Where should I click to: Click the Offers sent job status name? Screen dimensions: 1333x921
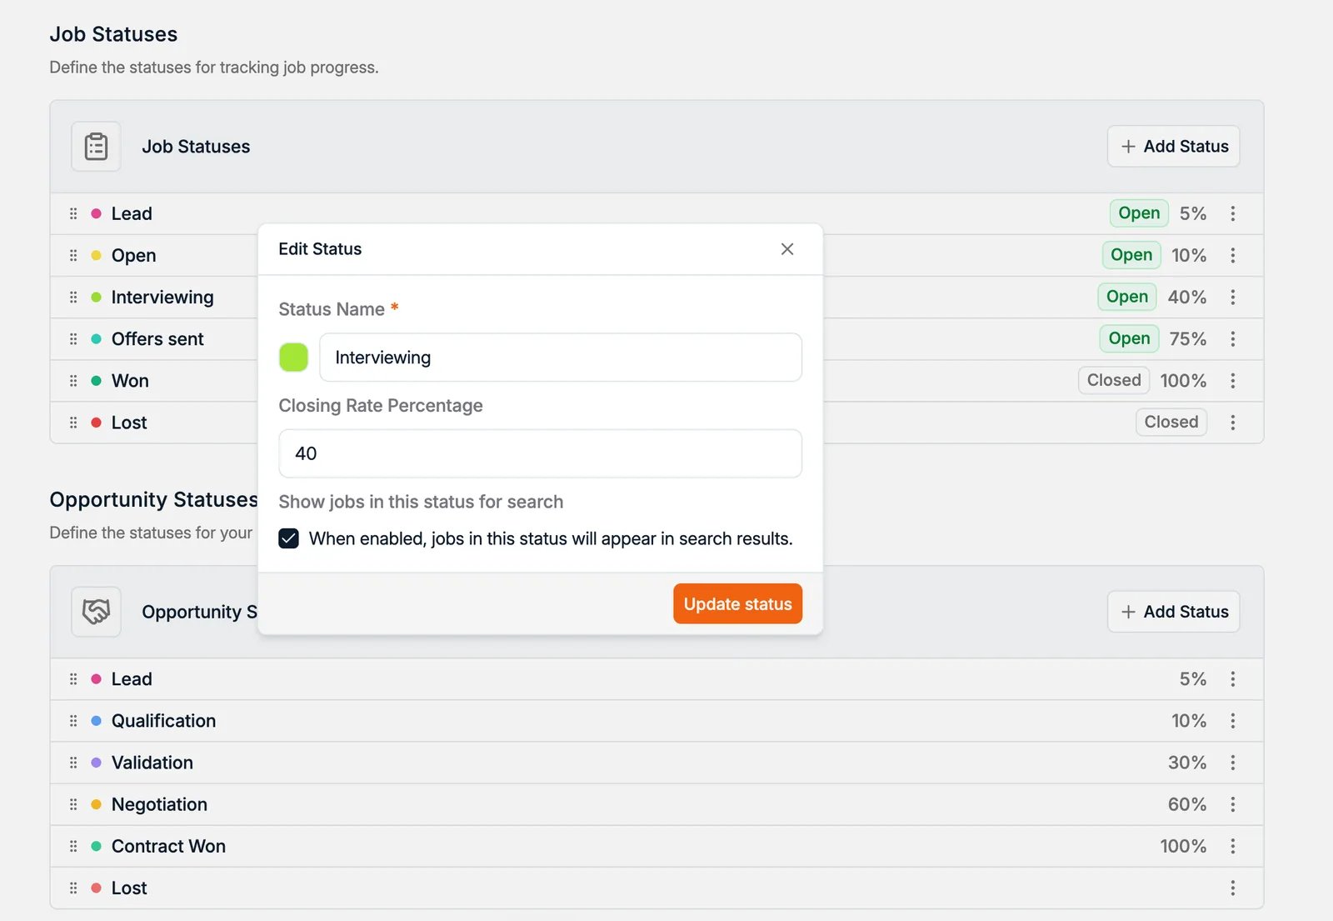157,339
